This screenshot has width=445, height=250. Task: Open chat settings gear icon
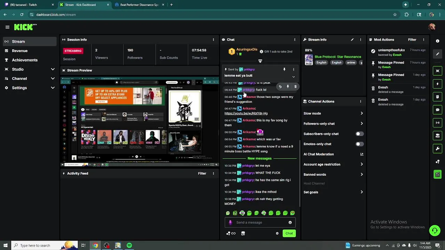tap(277, 233)
